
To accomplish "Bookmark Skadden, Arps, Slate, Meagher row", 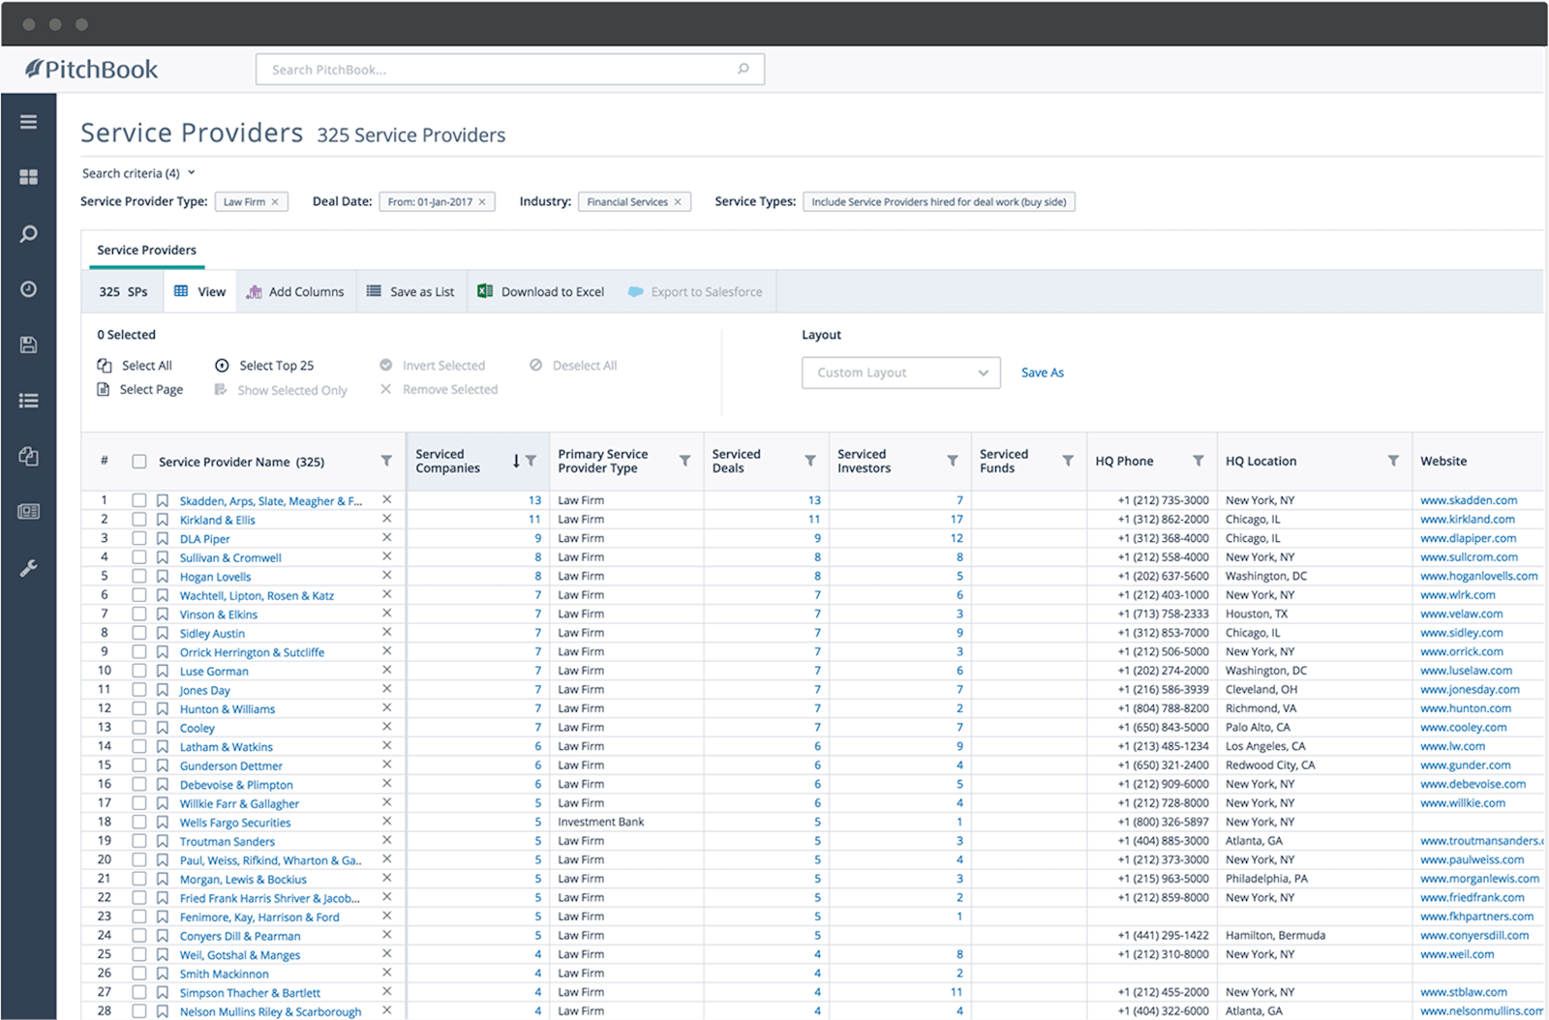I will [x=163, y=500].
